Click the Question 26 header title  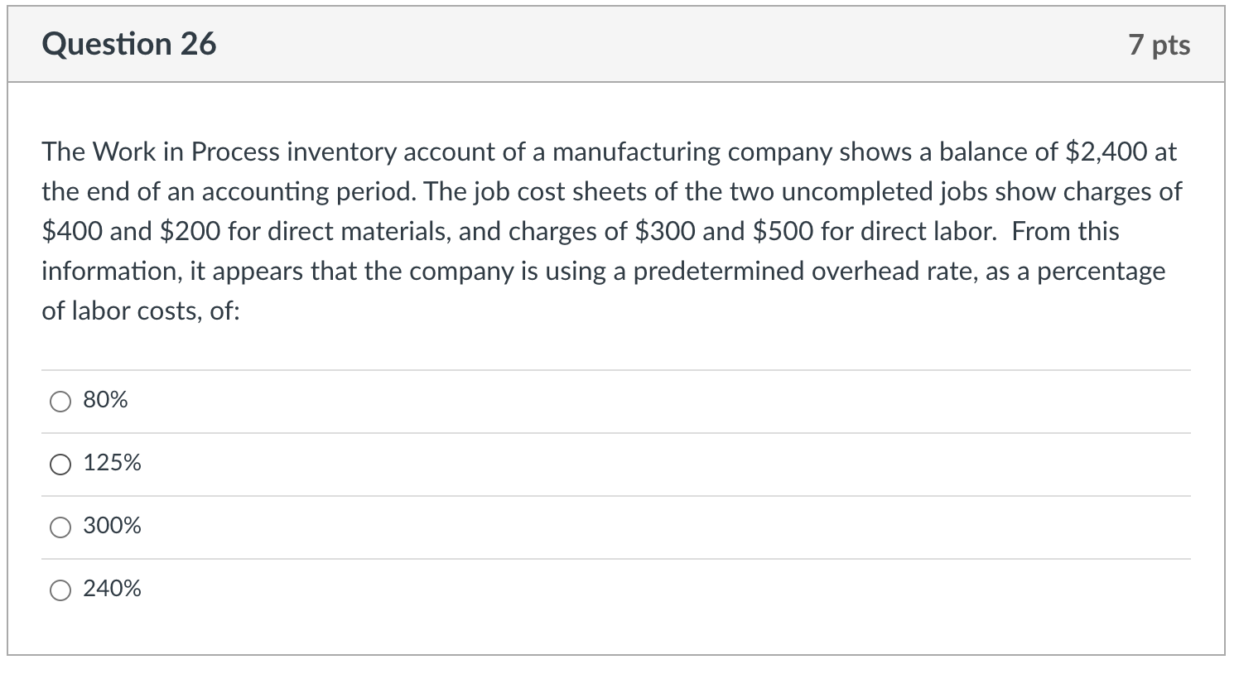(x=129, y=43)
